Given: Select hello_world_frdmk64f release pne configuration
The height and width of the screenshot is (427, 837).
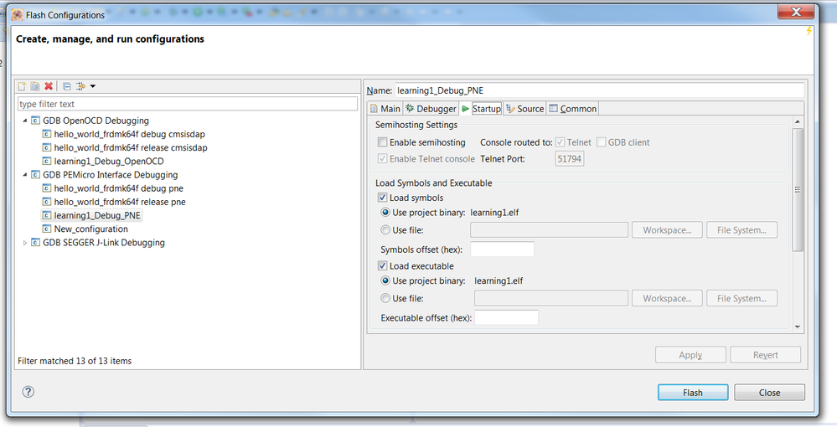Looking at the screenshot, I should pos(120,202).
